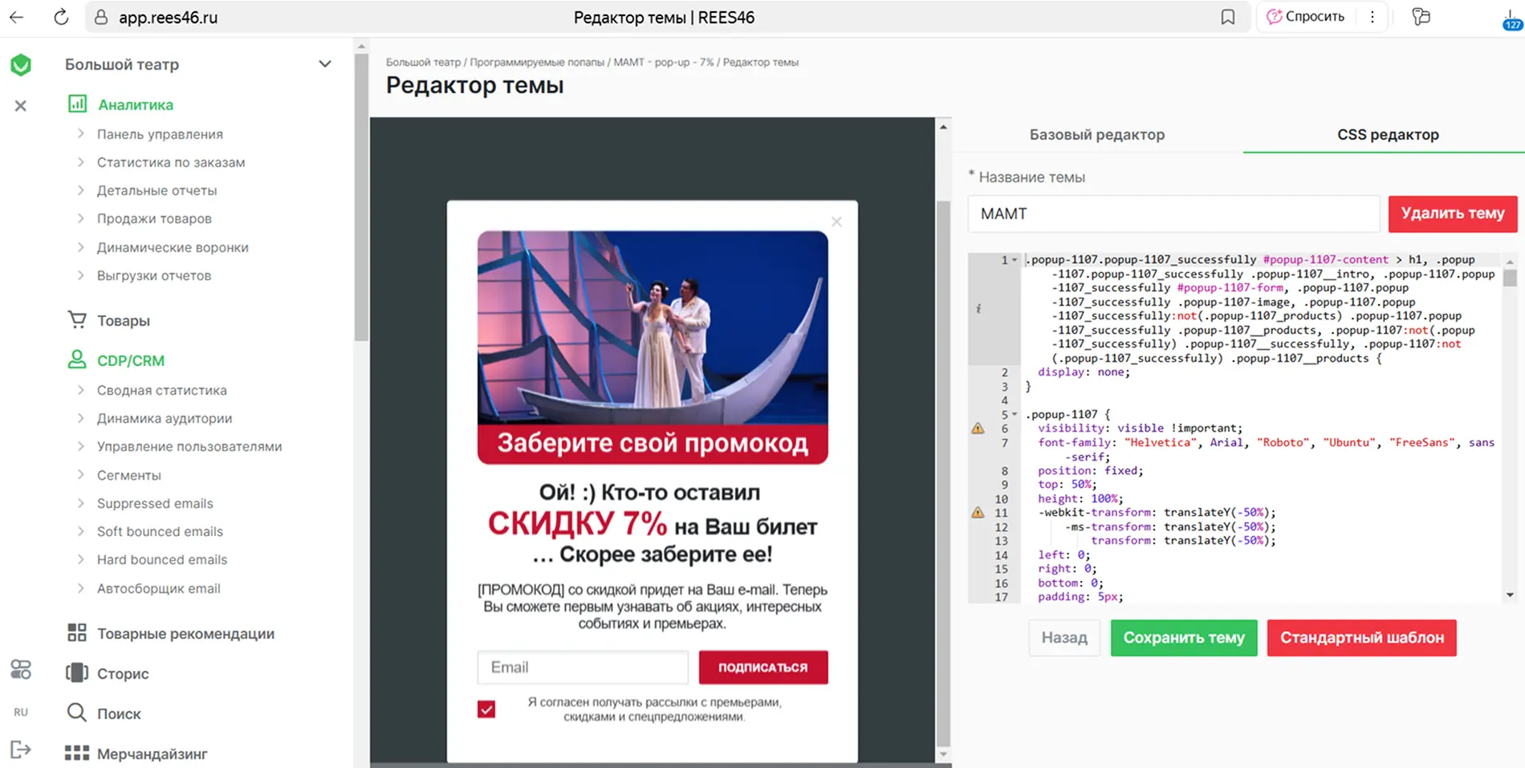
Task: Click the Название темы input field
Action: tap(1173, 213)
